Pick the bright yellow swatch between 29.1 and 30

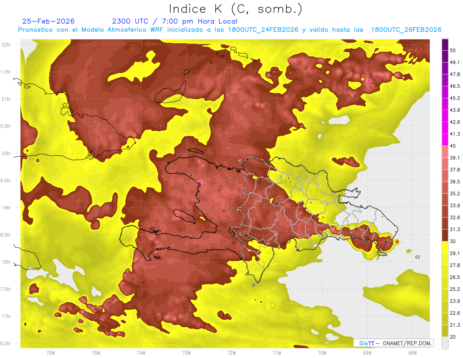coord(445,248)
